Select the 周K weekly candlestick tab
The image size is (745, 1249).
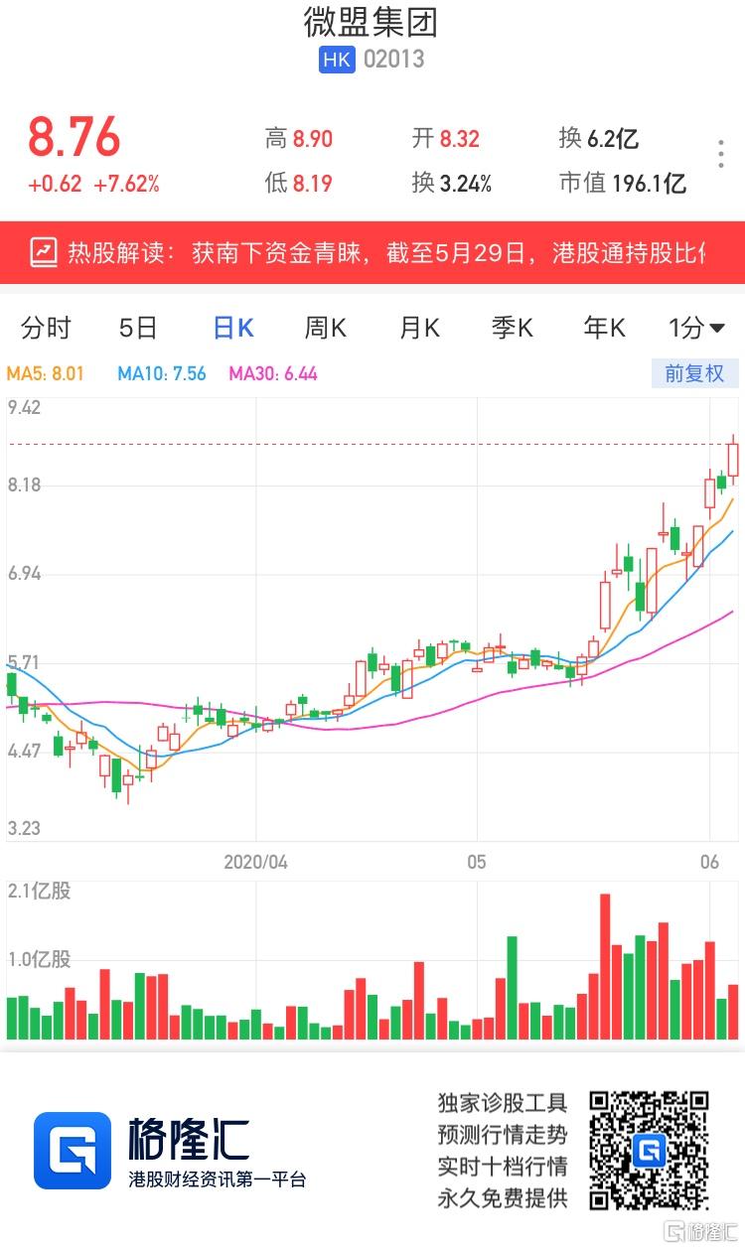[x=325, y=328]
